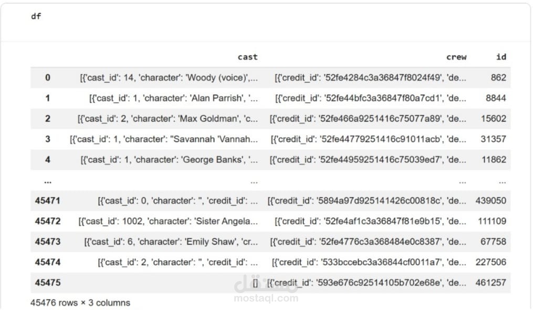
Task: Click id value 439050
Action: (491, 201)
